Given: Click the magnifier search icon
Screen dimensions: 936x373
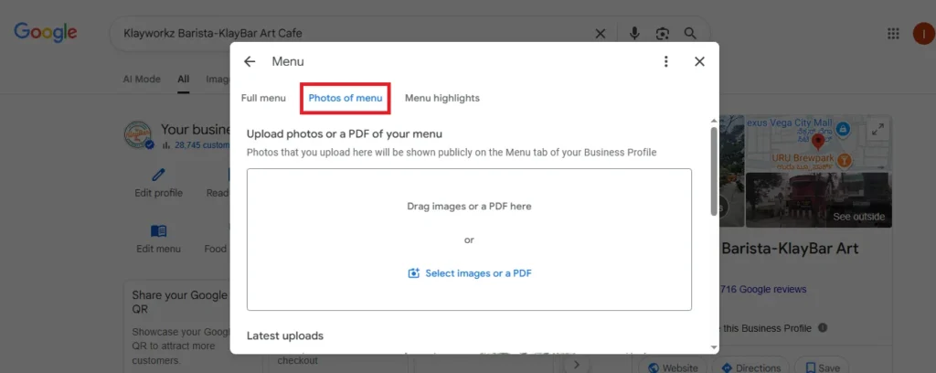Looking at the screenshot, I should 690,34.
